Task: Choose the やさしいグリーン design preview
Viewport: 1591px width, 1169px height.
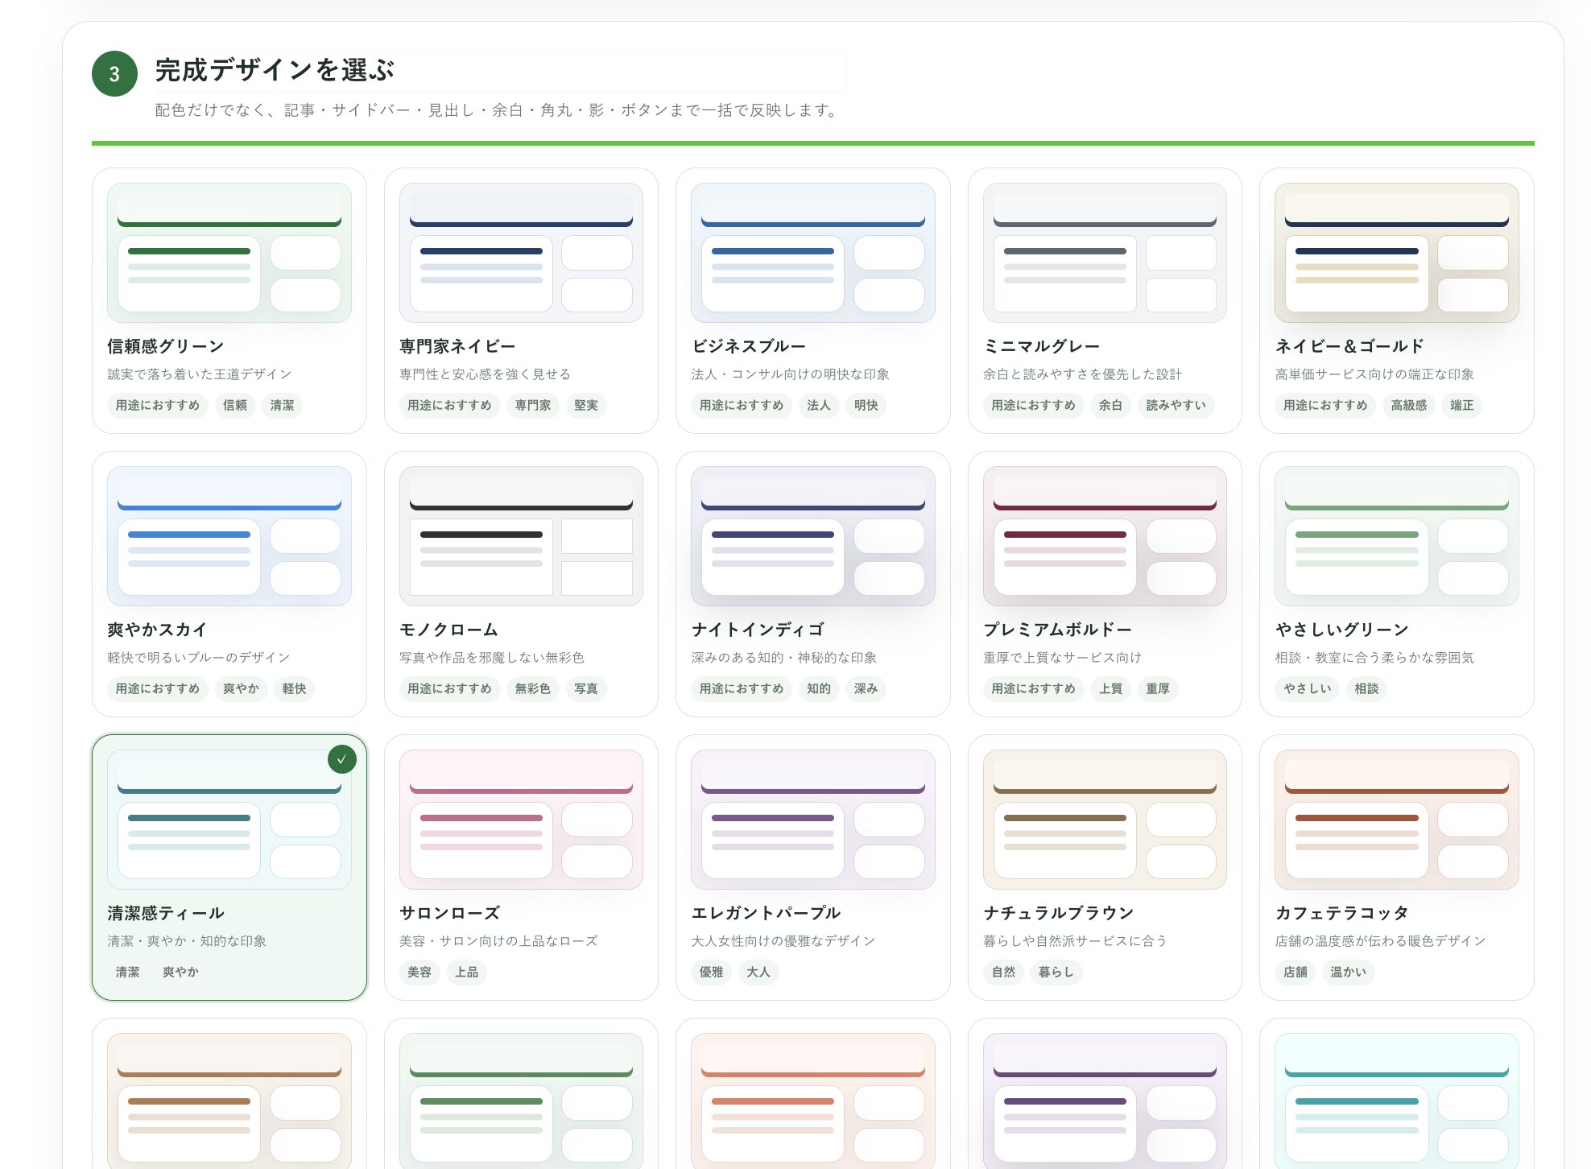Action: (1397, 536)
